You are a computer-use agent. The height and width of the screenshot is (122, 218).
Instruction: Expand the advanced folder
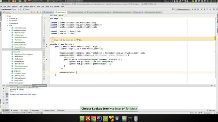click(7, 18)
